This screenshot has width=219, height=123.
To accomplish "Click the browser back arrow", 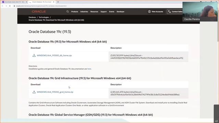I will tap(2, 6).
